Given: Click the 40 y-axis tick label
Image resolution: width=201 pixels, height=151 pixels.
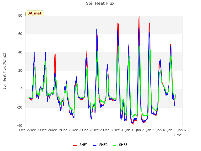Looking at the screenshot, I should (20, 53).
